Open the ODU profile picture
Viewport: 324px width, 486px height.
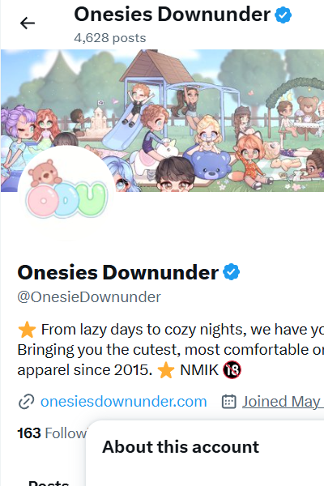point(66,194)
